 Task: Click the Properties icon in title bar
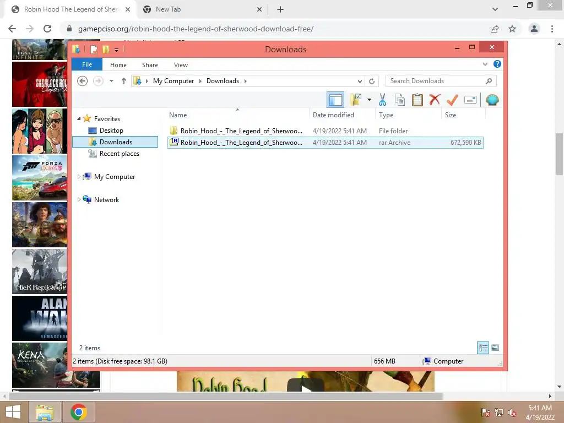tap(94, 50)
